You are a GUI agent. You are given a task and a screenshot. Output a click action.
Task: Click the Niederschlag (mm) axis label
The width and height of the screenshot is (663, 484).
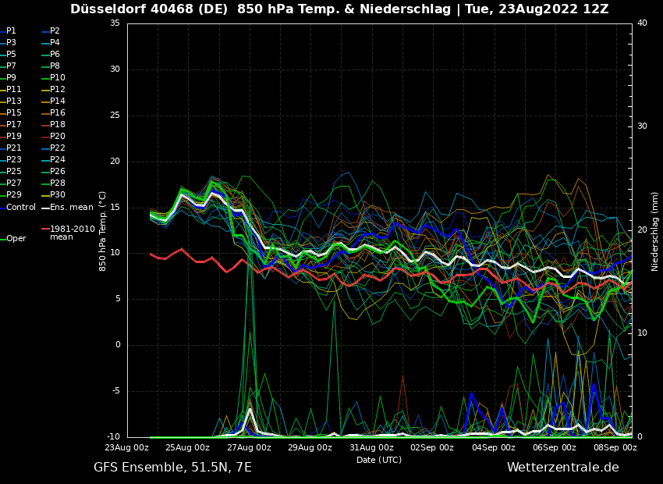coord(655,231)
